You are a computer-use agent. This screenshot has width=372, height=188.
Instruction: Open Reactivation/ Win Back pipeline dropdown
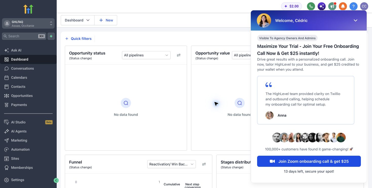[x=172, y=164]
